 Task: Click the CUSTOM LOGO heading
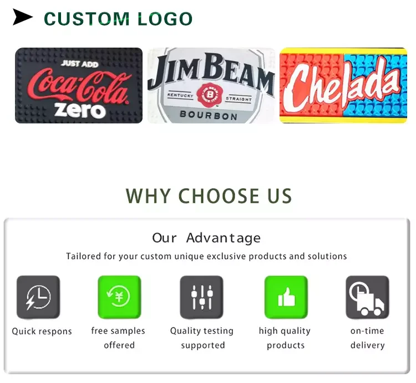click(x=118, y=19)
